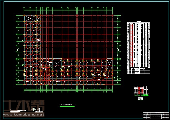
Task: Click the caption below the small legend table
Action: tap(141, 98)
